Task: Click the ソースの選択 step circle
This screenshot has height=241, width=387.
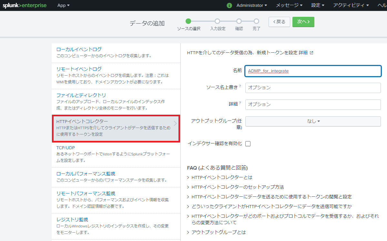Action: tap(188, 21)
